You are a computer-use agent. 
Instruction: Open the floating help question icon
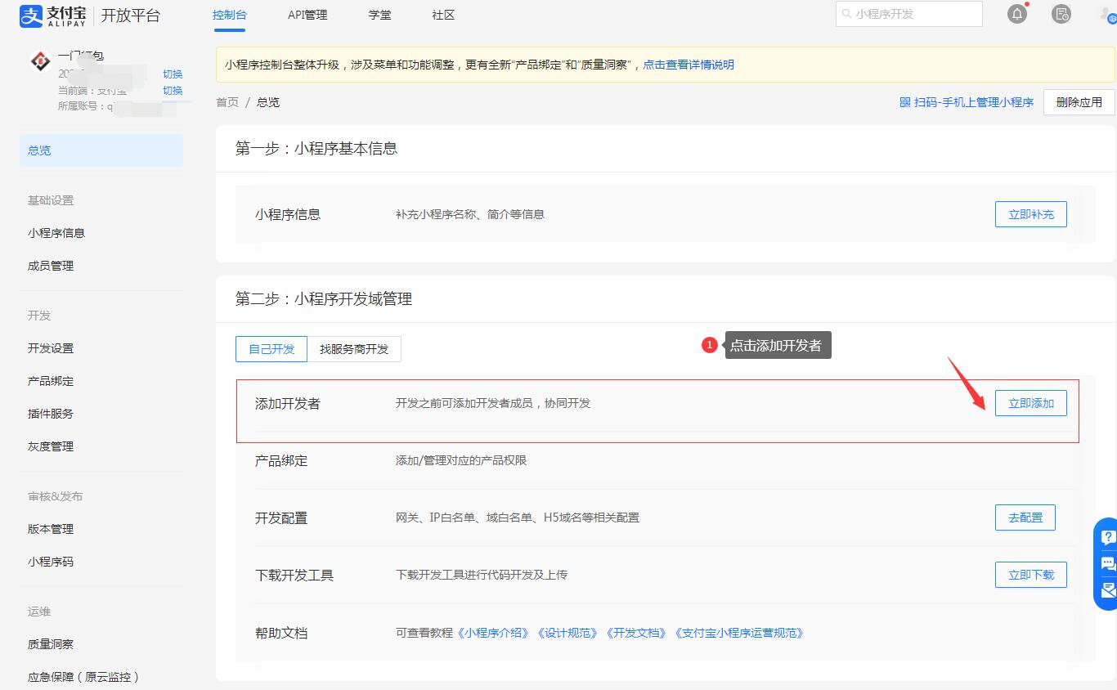1108,537
